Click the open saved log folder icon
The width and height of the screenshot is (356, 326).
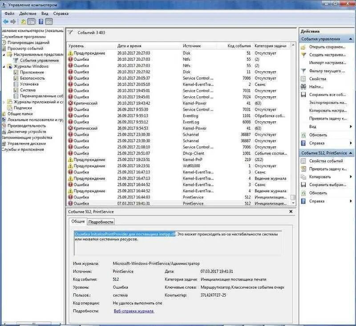coord(303,47)
